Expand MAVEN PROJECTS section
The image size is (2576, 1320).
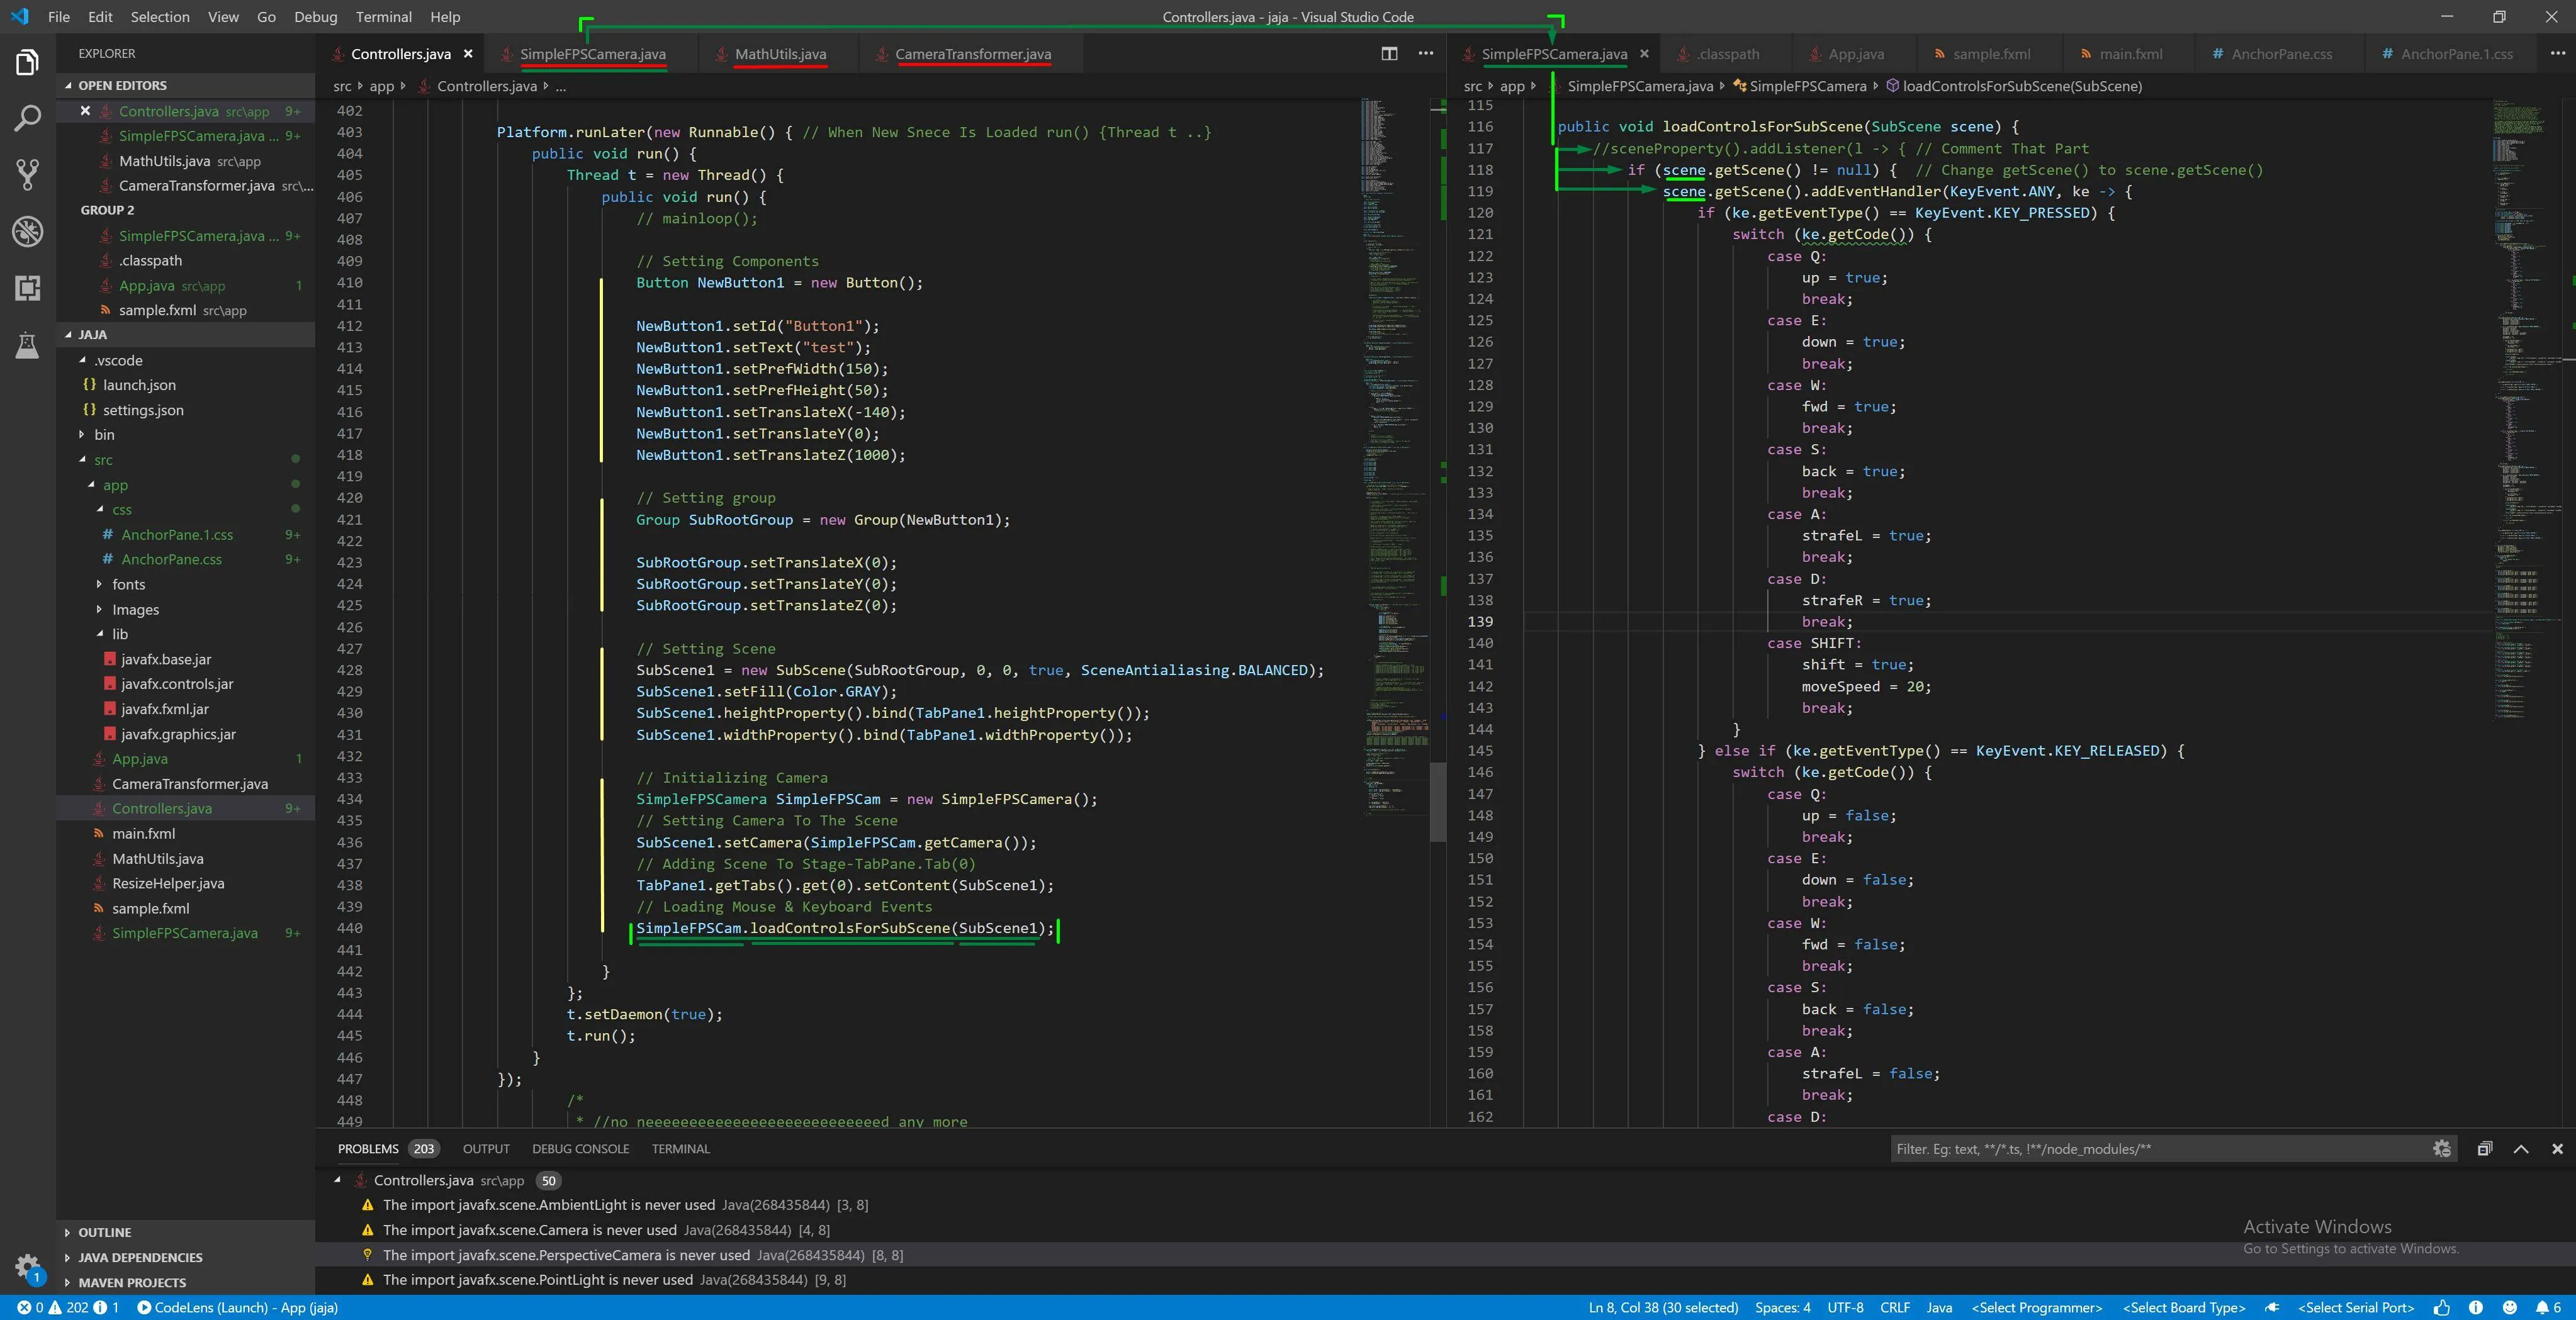(x=131, y=1282)
